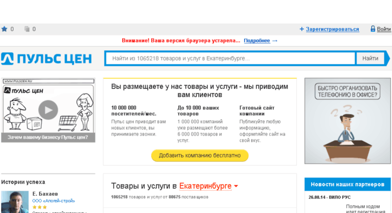The image size is (392, 213).
Task: Click the Готовый сайт компании heading
Action: coord(257,111)
